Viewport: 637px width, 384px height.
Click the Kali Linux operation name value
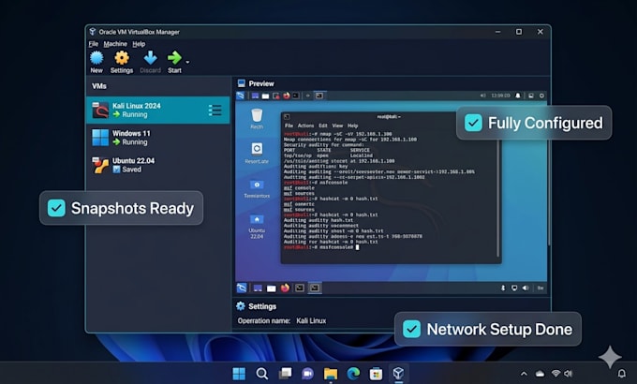coord(311,320)
